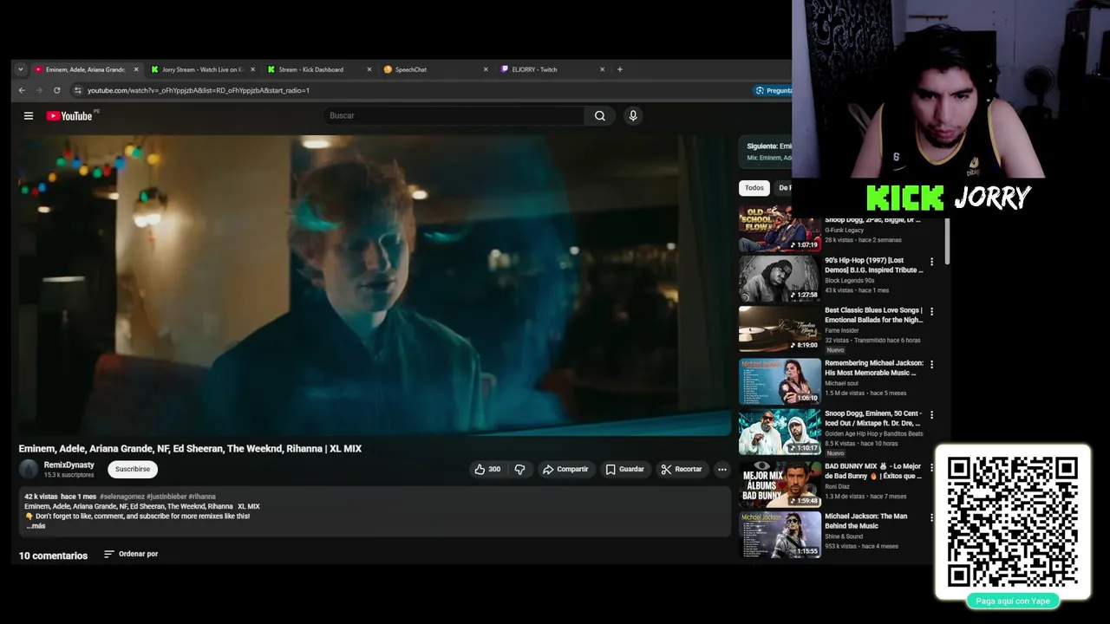Screen dimensions: 1110x624
Task: Click video title Eminem, Adele, Ariana Grande XL MIX
Action: click(x=190, y=448)
